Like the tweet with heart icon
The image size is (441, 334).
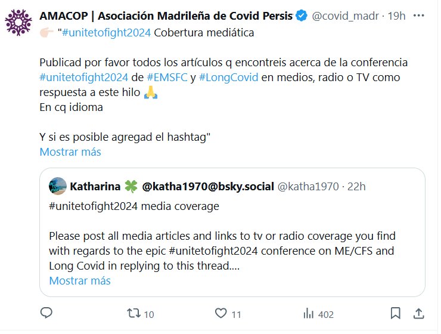point(221,314)
